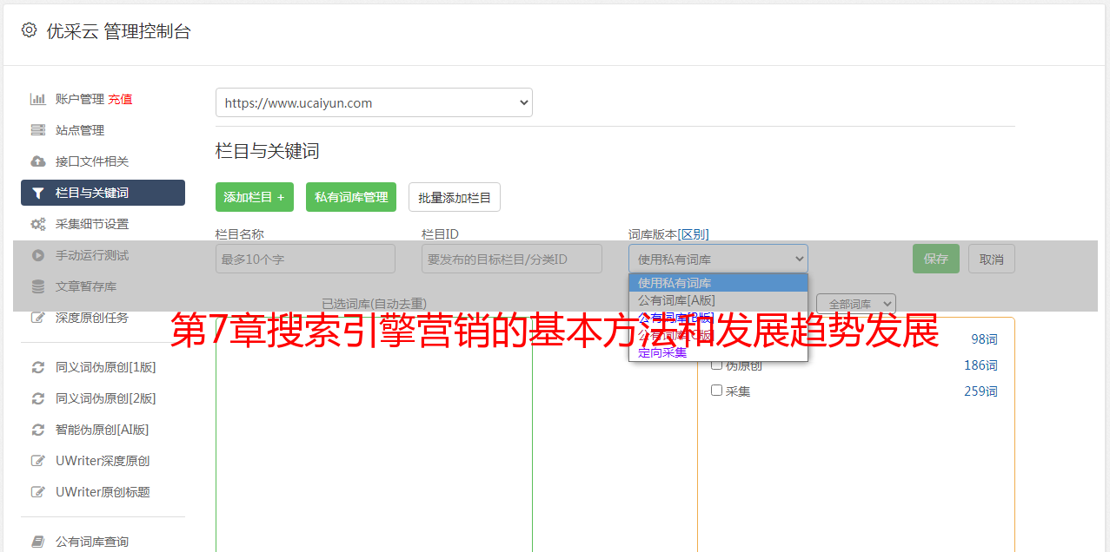Click the 批量添加栏目 button
1110x552 pixels.
click(x=455, y=197)
